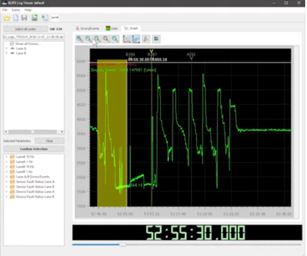Image resolution: width=307 pixels, height=256 pixels.
Task: Click the last magnifier zoom icon
Action: (x=115, y=39)
